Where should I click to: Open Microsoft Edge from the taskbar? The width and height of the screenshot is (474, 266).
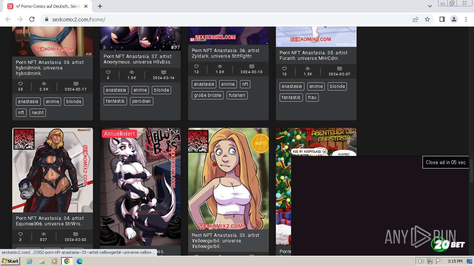pos(79,261)
